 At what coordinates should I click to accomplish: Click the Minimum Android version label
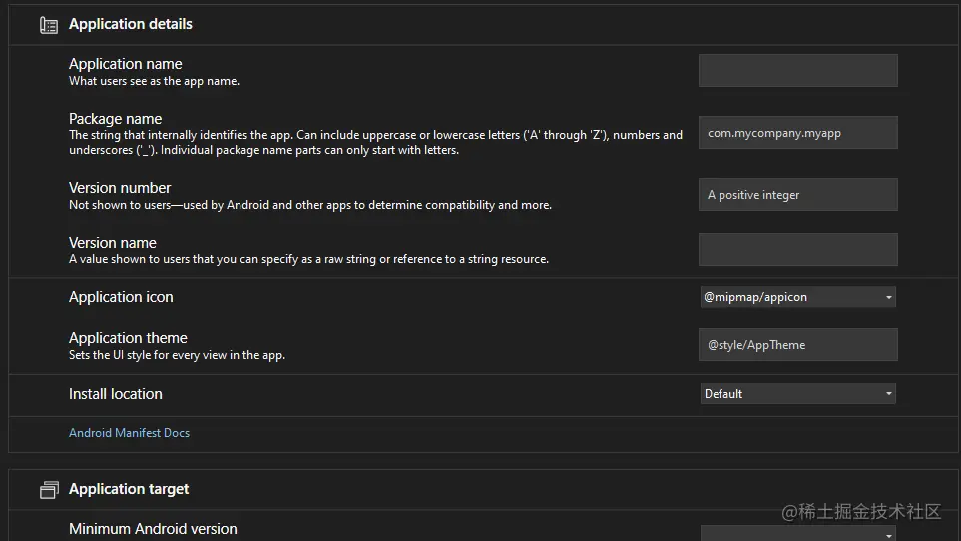pyautogui.click(x=153, y=529)
